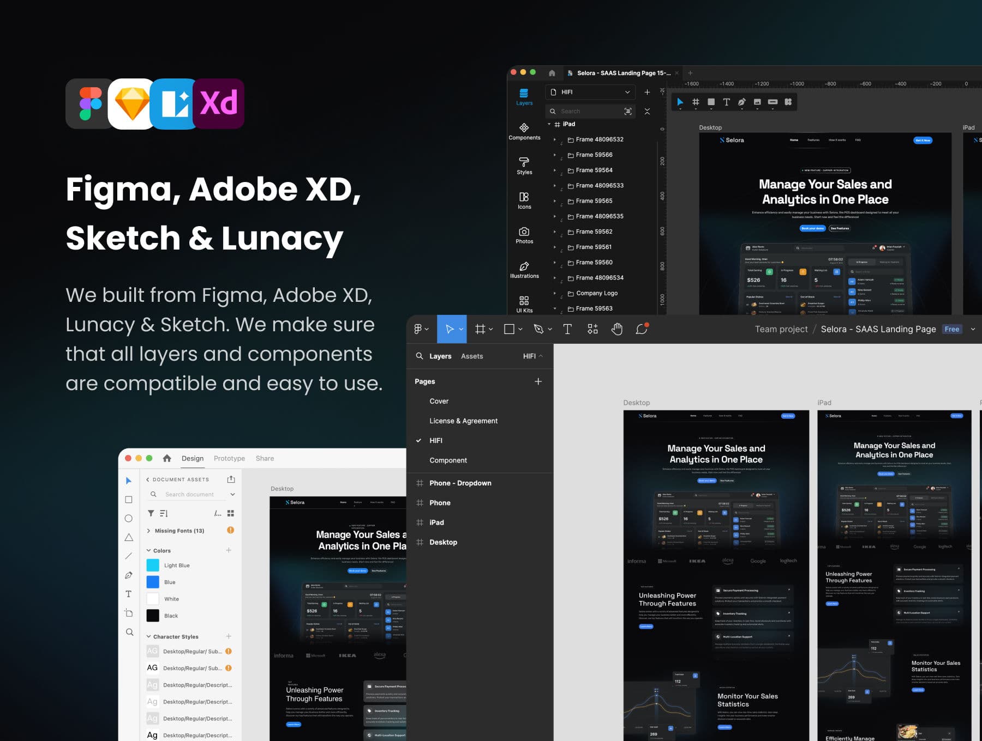Open Lunacy HIFI page dropdown
Viewport: 982px width, 741px height.
590,92
